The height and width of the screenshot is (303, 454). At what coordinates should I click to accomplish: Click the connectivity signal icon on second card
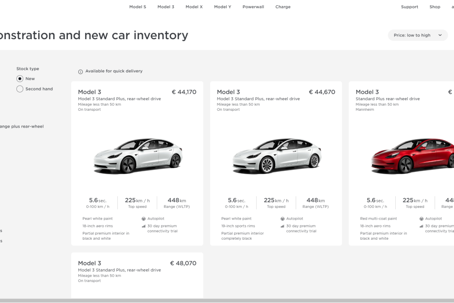282,226
